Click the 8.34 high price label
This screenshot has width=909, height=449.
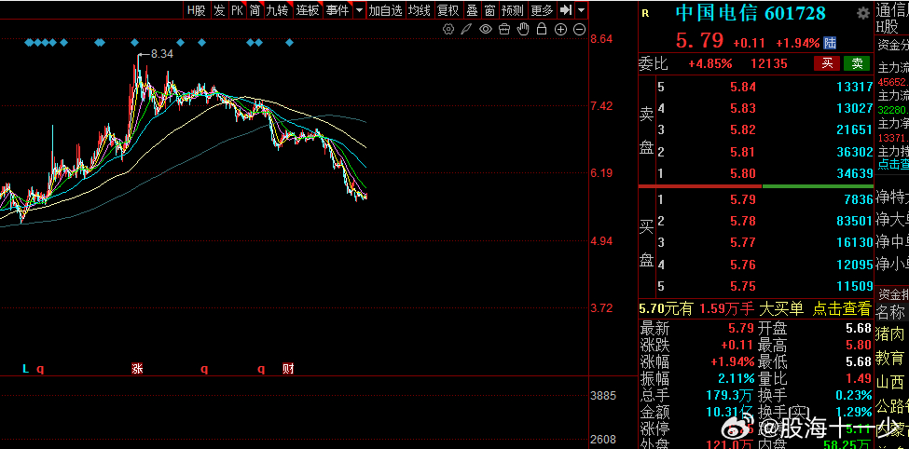point(162,54)
